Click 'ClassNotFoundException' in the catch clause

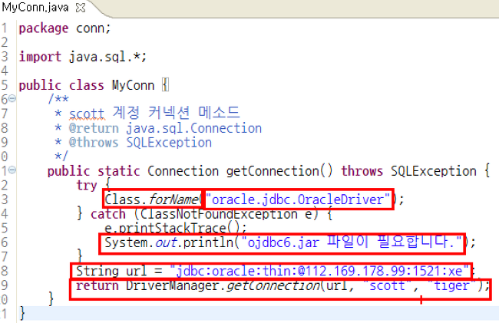point(220,214)
